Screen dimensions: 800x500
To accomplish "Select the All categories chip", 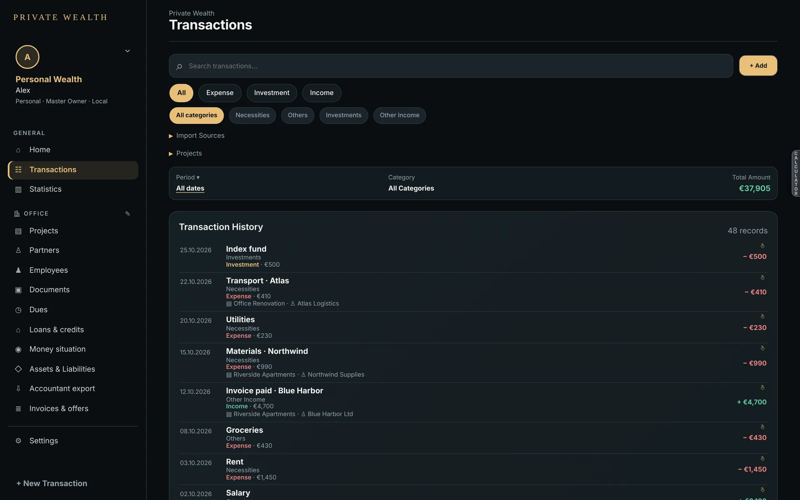I will (197, 115).
